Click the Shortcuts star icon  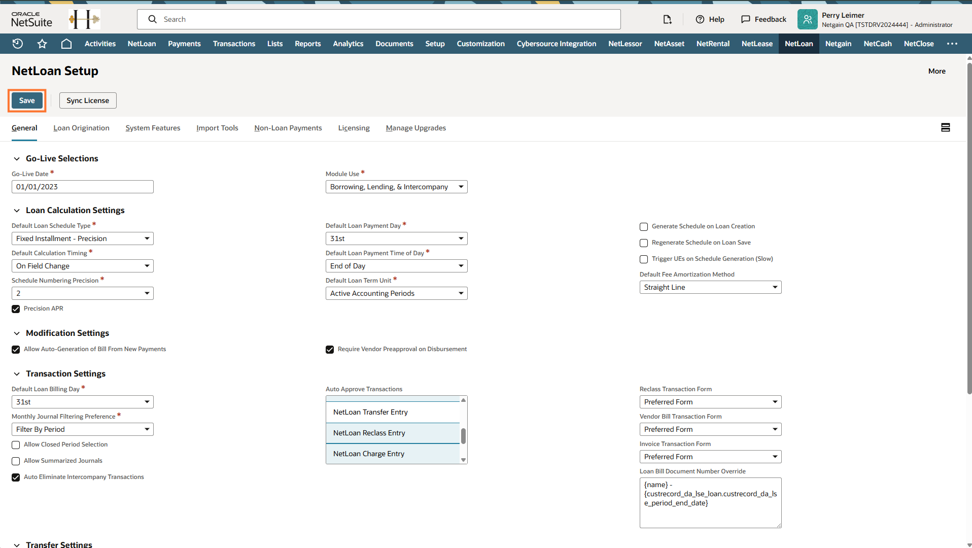[42, 44]
